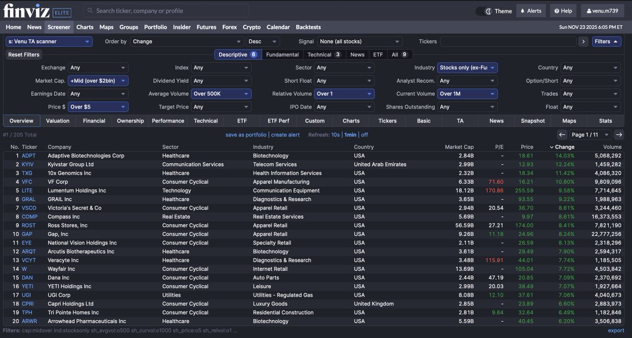Open the Average Volume Over 500K dropdown
This screenshot has height=338, width=632.
[221, 94]
